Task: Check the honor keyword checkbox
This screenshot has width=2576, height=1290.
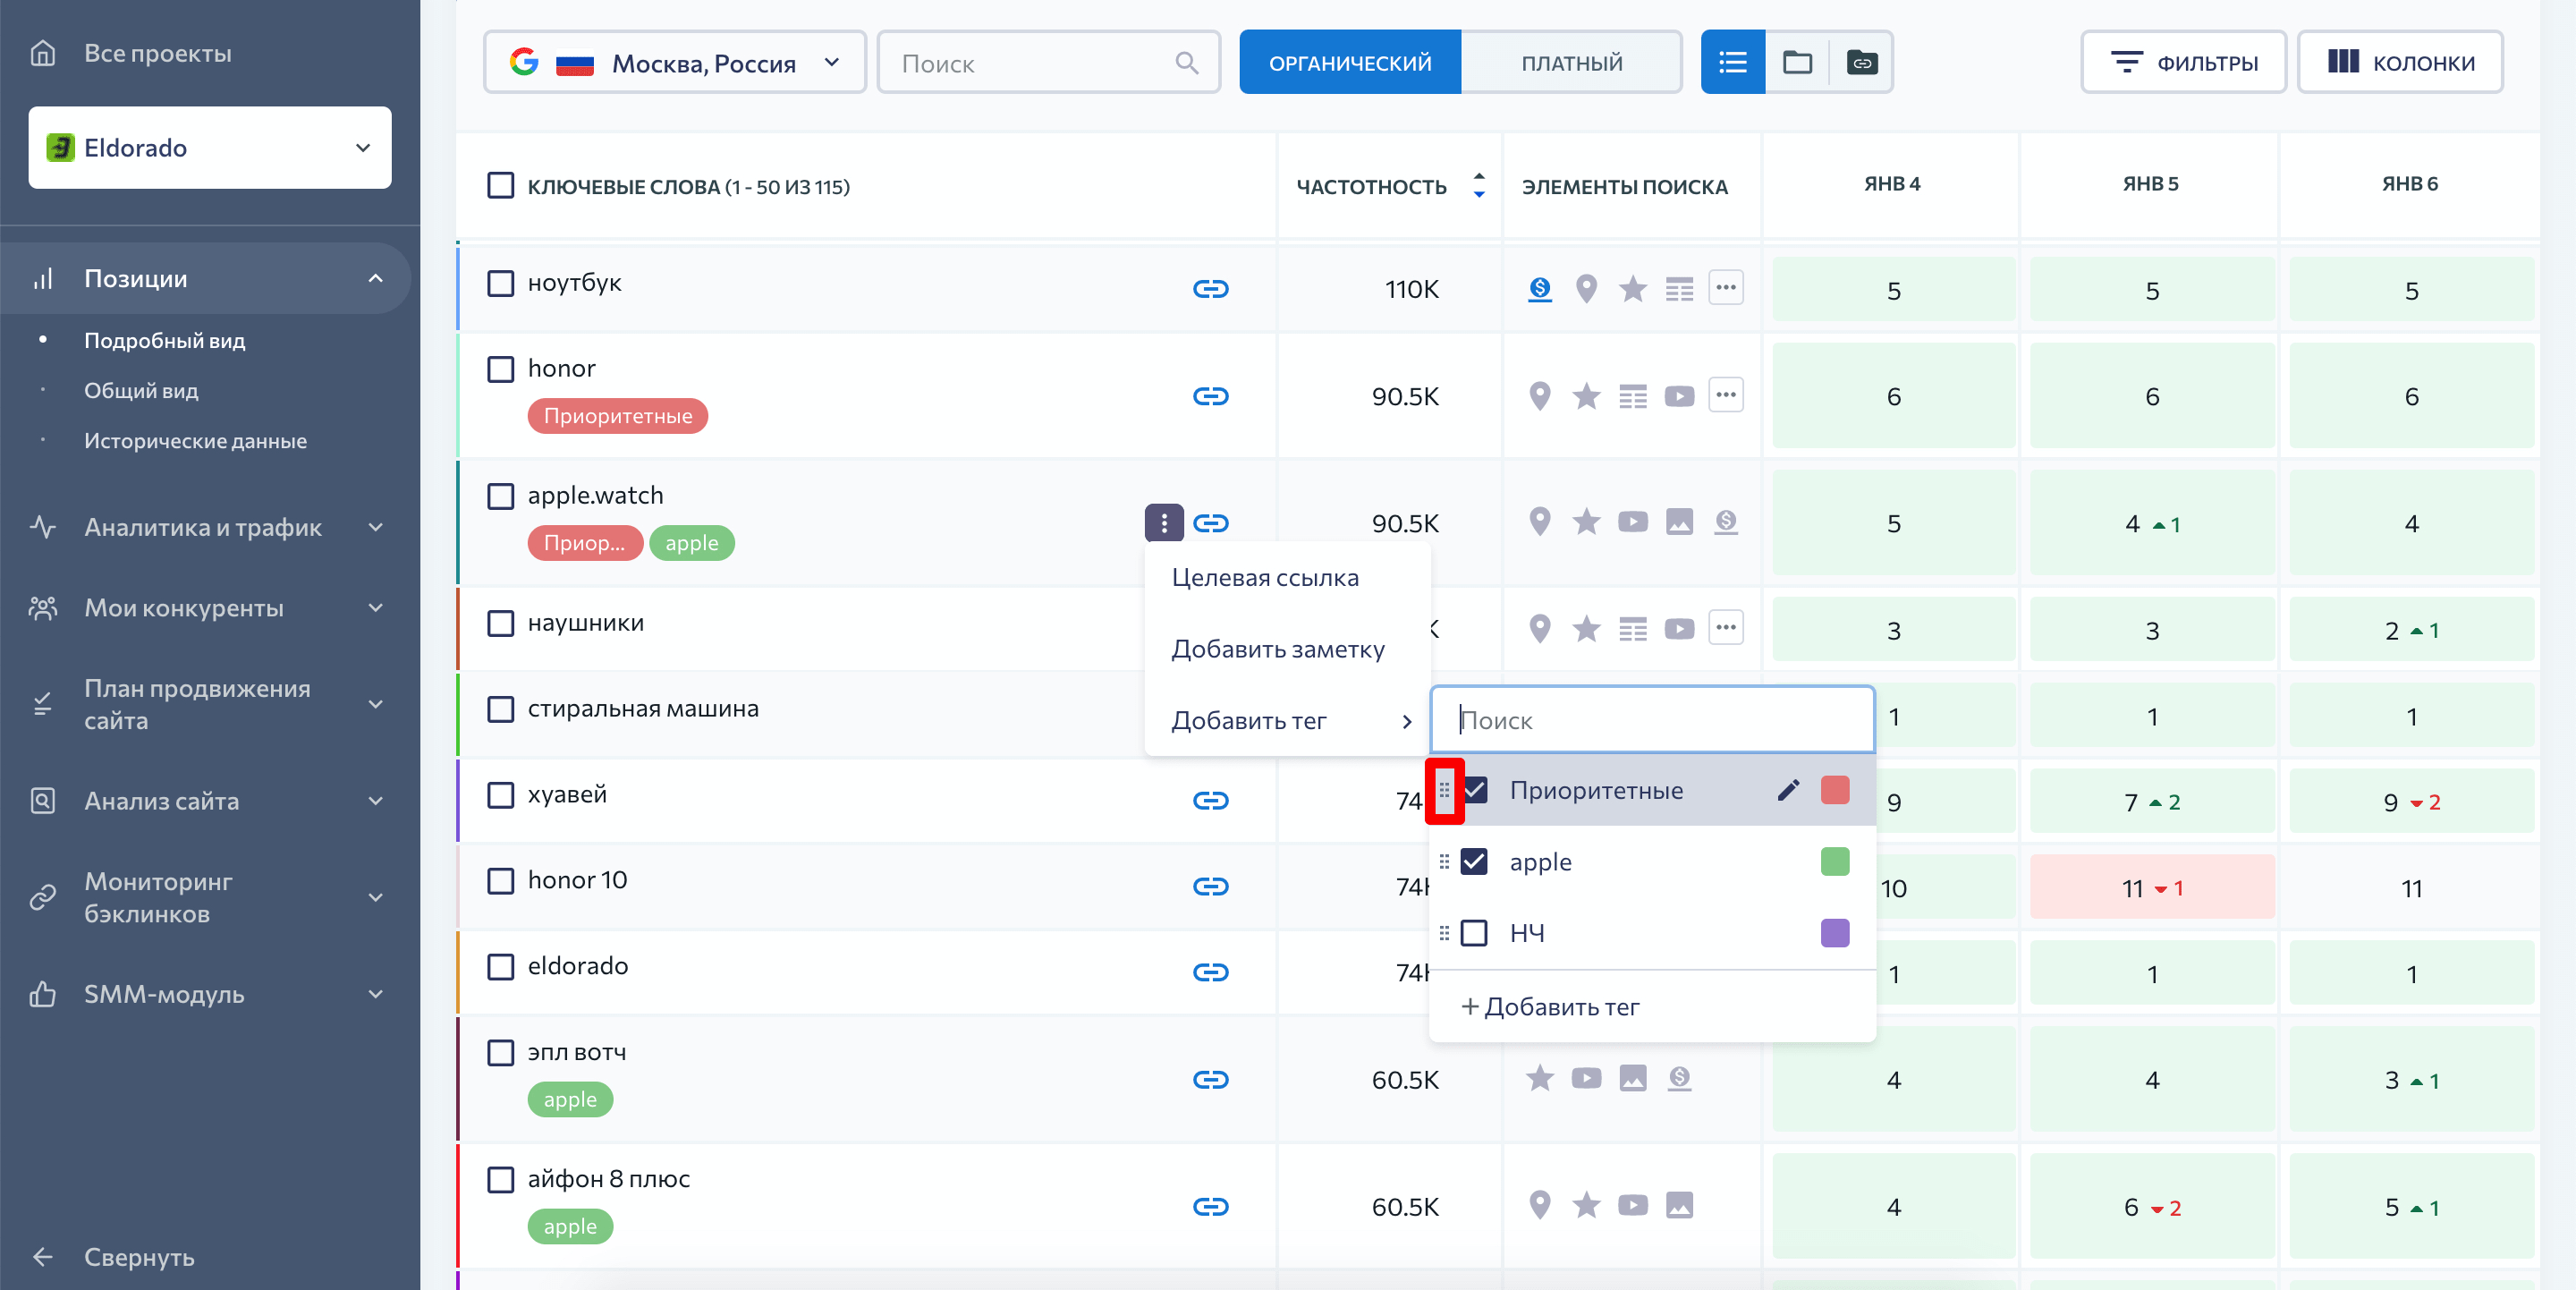Action: 500,369
